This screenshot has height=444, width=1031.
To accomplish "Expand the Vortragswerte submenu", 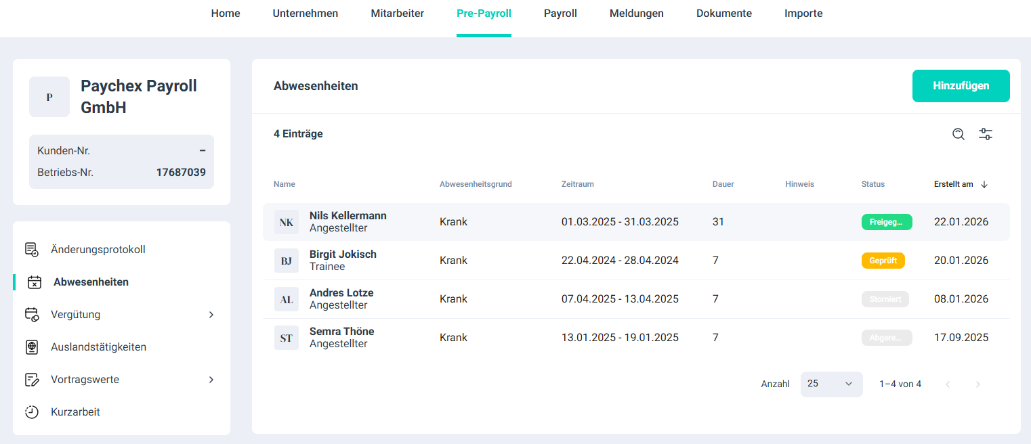I will [211, 380].
